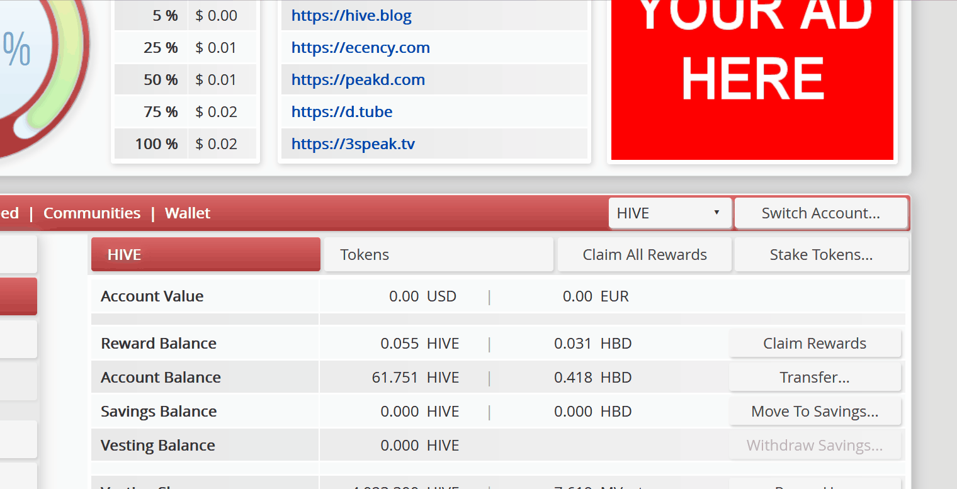Click the Account Value label
The image size is (957, 489).
152,296
